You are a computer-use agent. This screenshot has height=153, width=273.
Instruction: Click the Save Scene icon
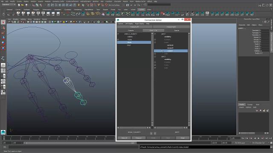[26, 5]
